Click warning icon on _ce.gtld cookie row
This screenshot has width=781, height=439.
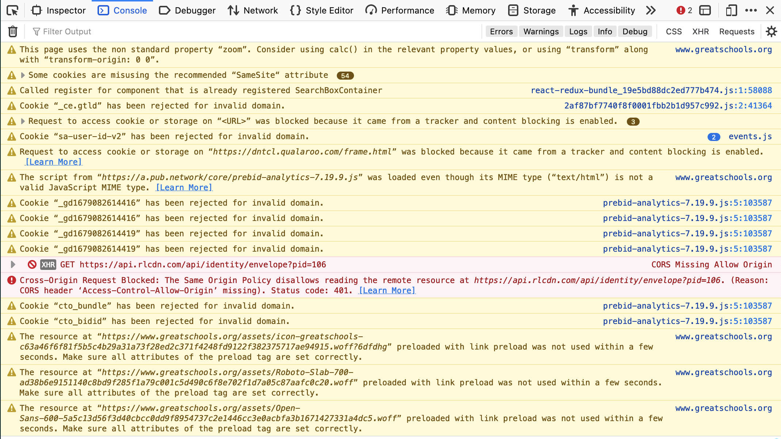(12, 106)
